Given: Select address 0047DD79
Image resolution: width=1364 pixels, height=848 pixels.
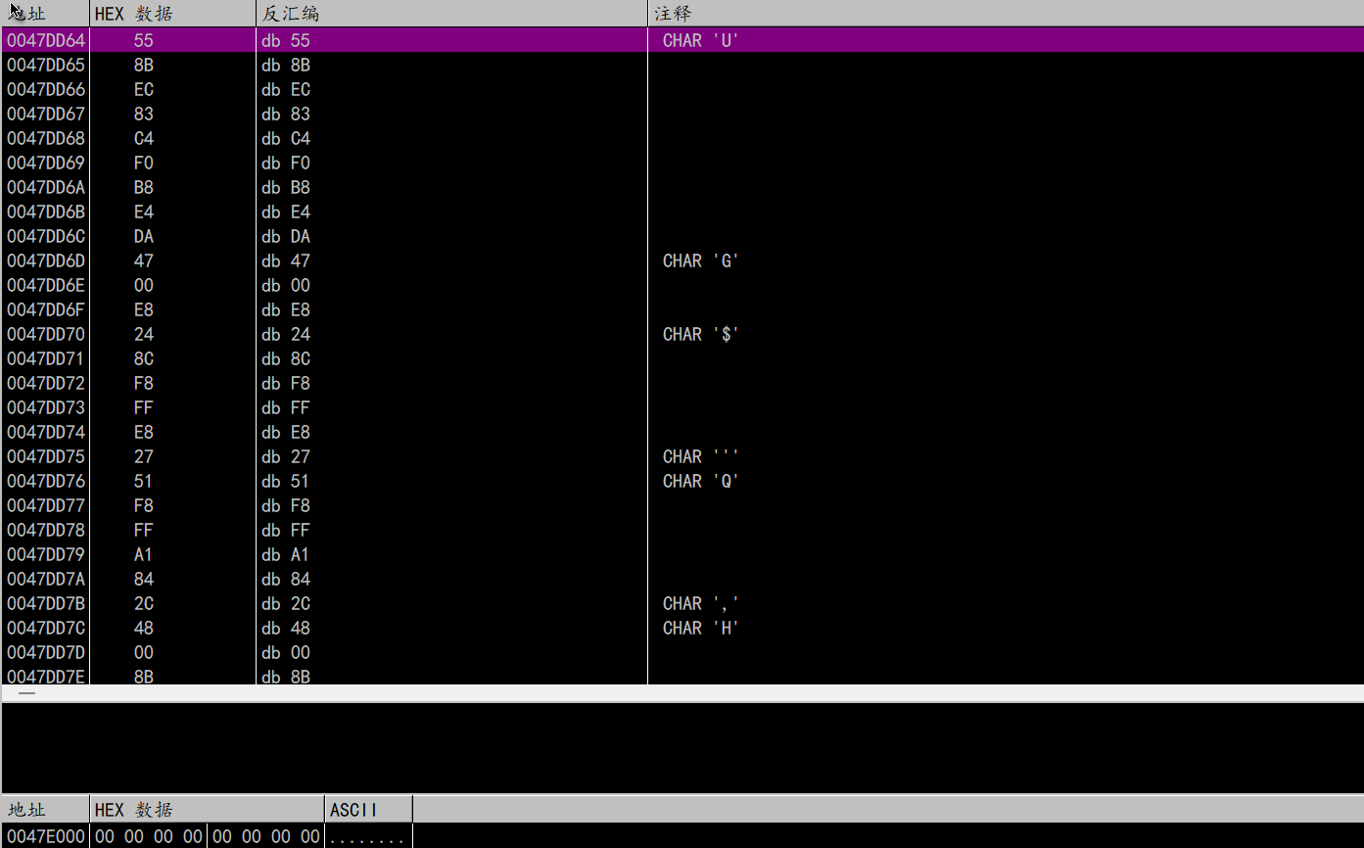Looking at the screenshot, I should [x=46, y=554].
